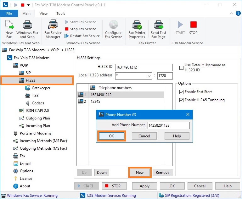Click Configure Fax Service icon
The image size is (242, 199).
point(113,29)
